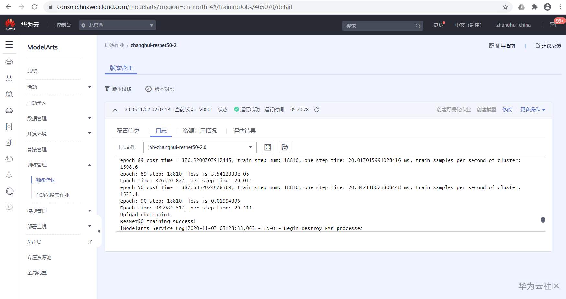Screen dimensions: 566x299
Task: Switch to the 资源占用情况 tab
Action: coord(200,131)
